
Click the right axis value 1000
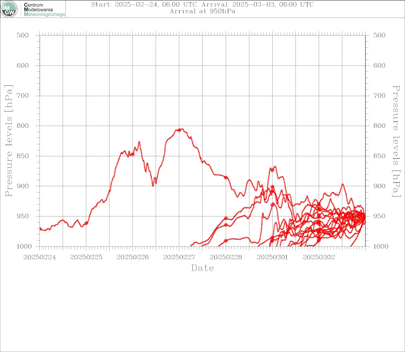pyautogui.click(x=381, y=246)
